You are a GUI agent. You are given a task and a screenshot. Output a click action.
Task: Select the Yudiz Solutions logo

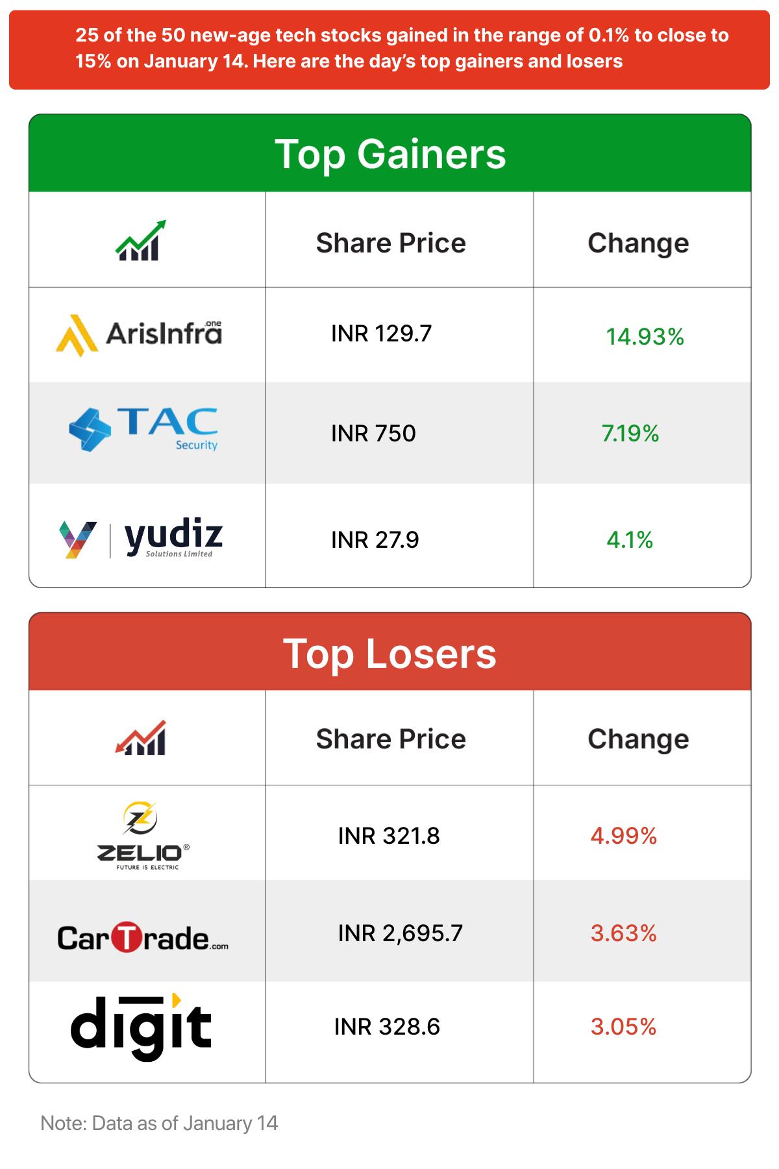[141, 539]
